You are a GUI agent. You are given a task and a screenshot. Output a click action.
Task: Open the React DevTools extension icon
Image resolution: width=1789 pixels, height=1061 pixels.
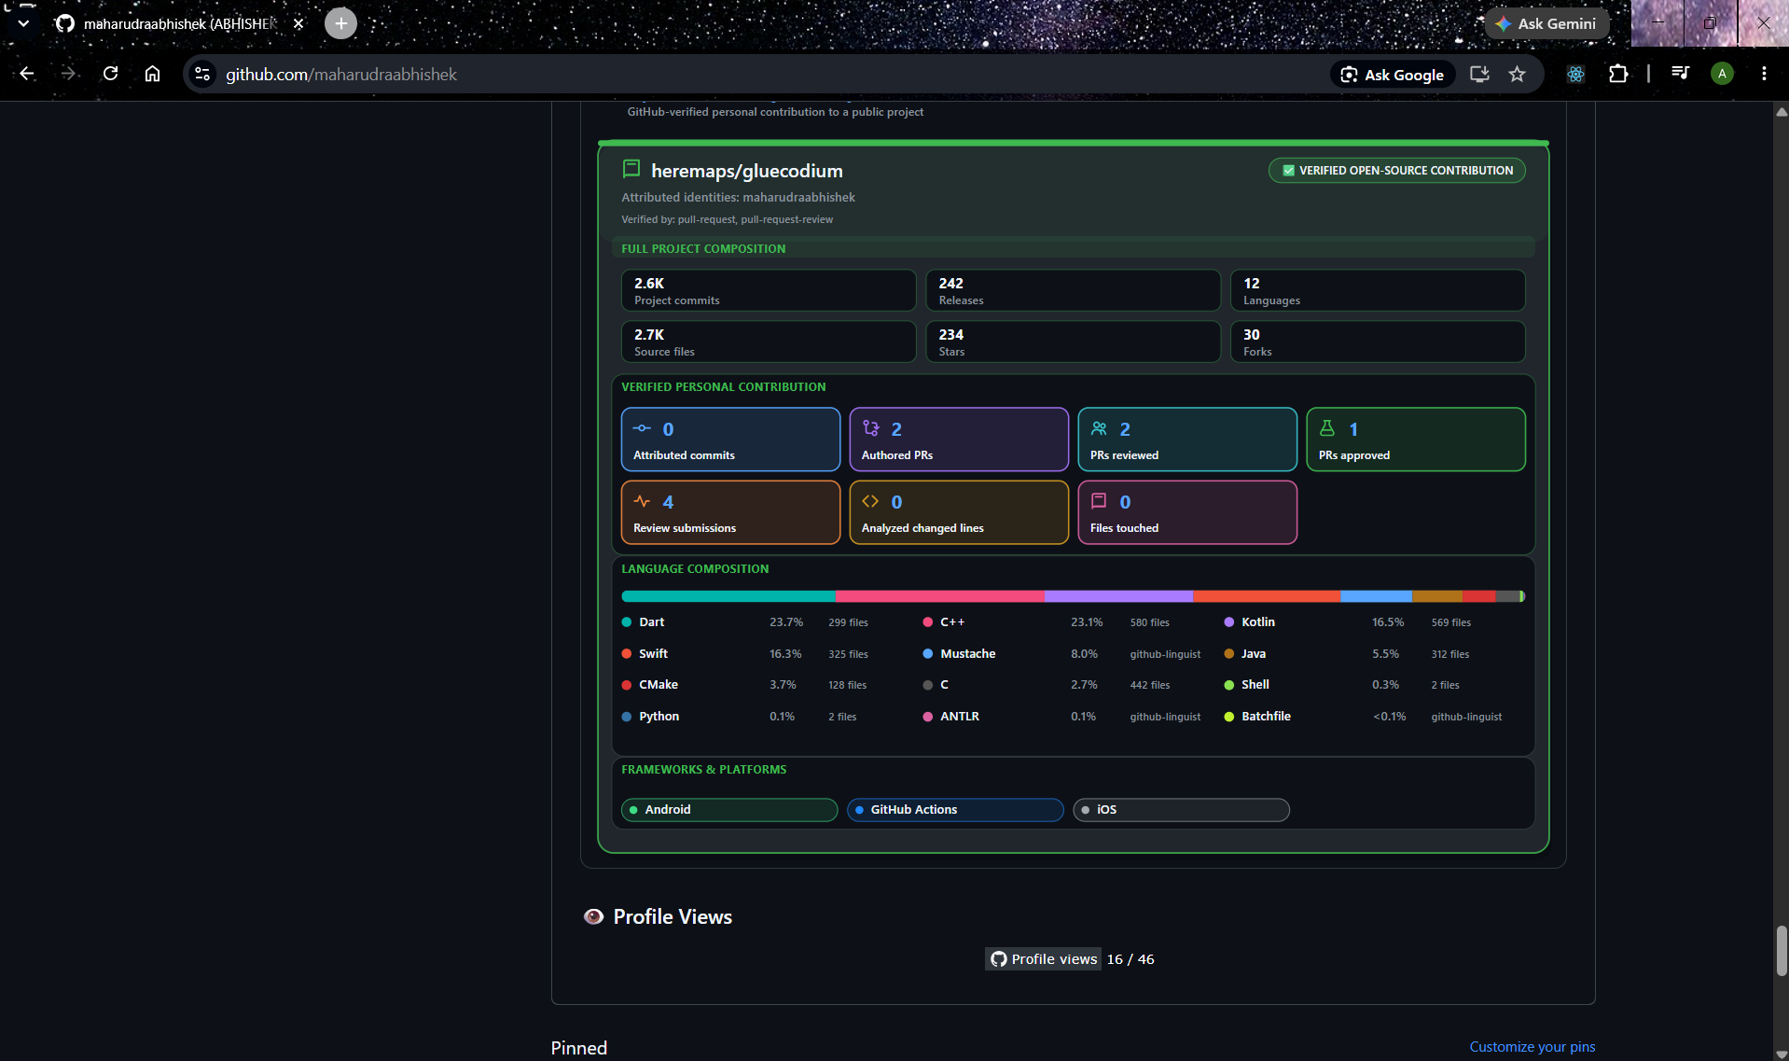[1575, 74]
